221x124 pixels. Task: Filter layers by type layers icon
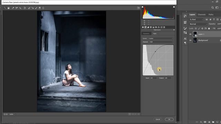(x=214, y=19)
